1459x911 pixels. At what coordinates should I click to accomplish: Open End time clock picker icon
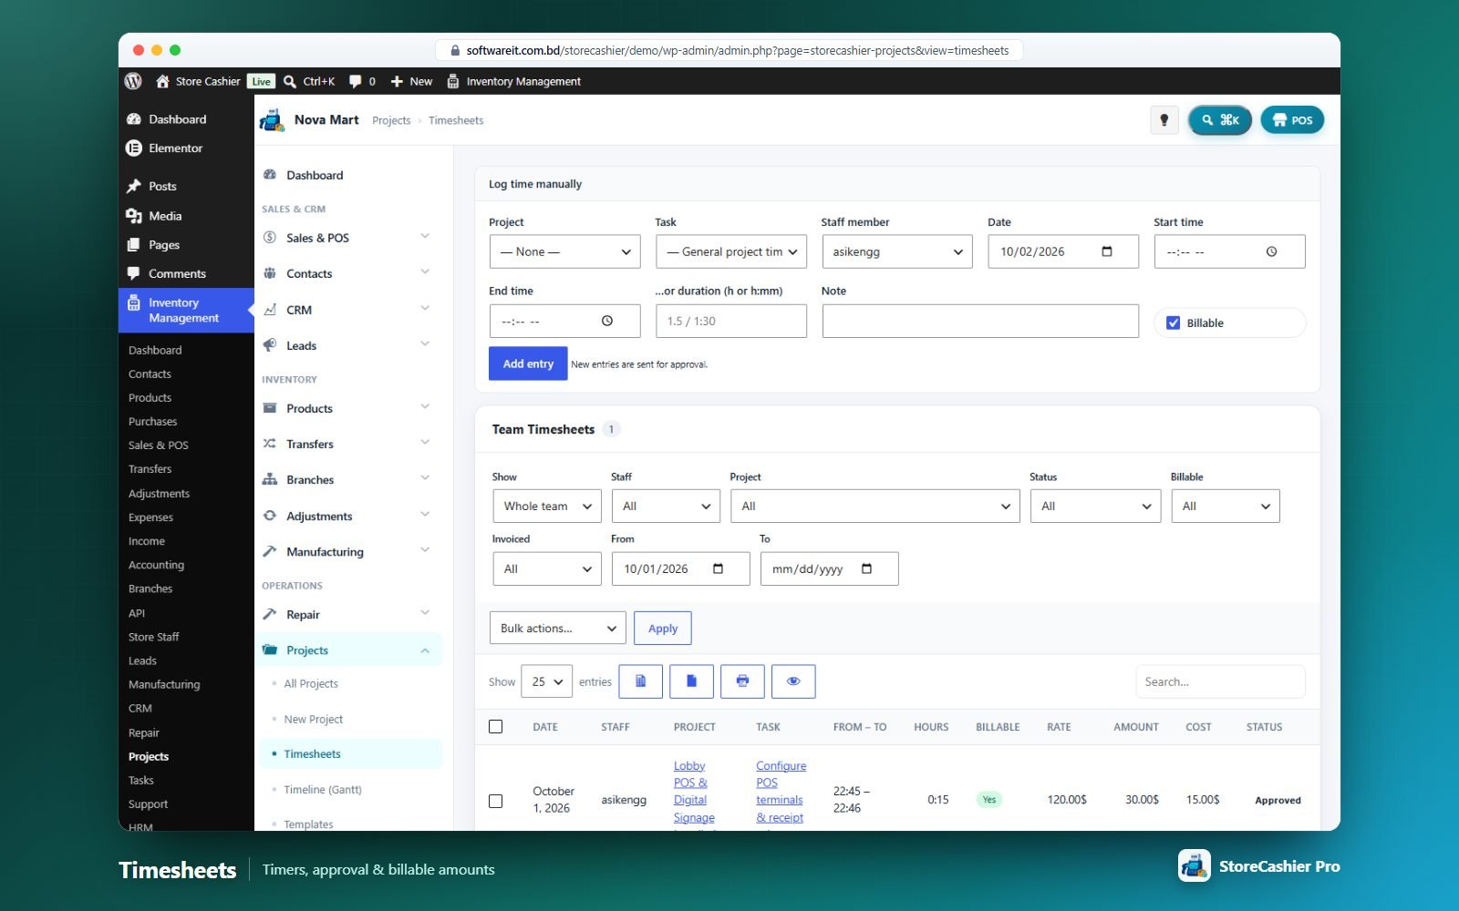[x=607, y=321]
